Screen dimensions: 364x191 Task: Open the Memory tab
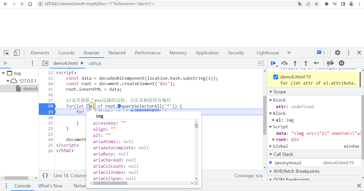pyautogui.click(x=178, y=53)
